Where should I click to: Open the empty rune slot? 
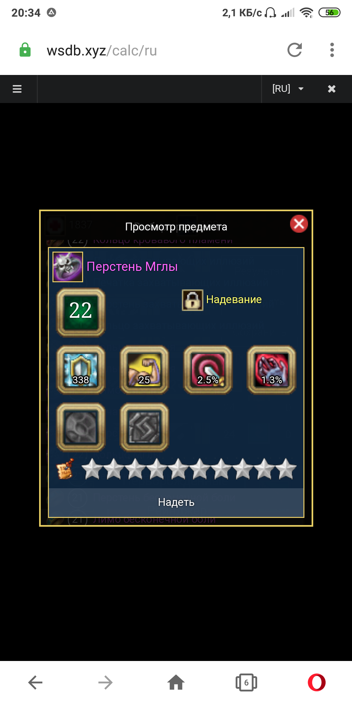(144, 427)
